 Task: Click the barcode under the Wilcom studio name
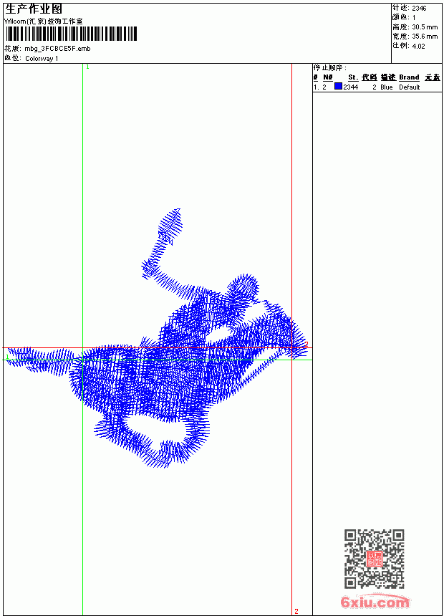tap(71, 34)
